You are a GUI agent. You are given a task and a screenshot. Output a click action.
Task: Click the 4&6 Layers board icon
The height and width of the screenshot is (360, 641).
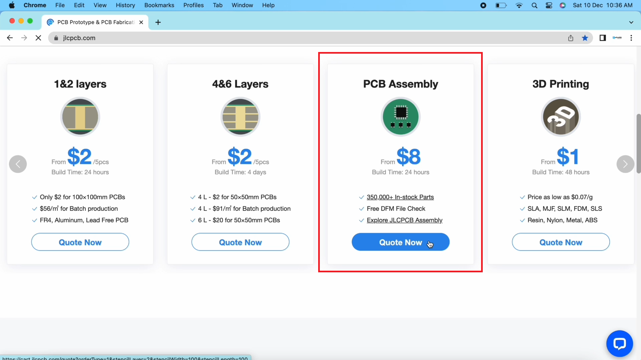click(240, 117)
